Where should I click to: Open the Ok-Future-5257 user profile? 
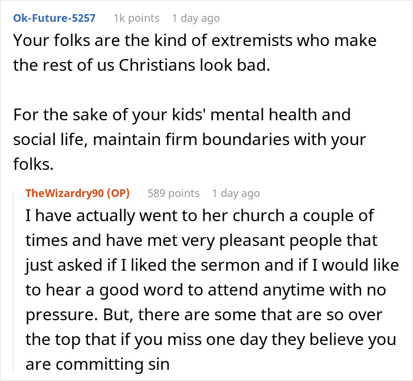click(x=54, y=18)
